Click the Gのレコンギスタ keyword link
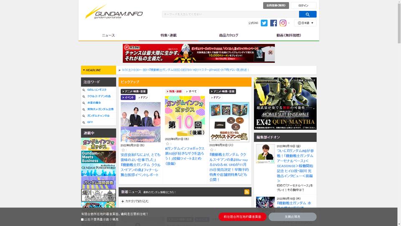Viewport: 401px width, 226px height. pos(96,90)
